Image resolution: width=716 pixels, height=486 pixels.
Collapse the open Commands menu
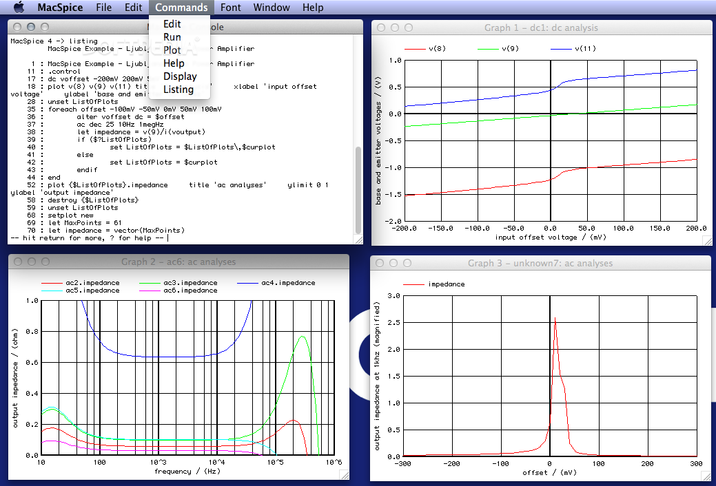point(181,8)
